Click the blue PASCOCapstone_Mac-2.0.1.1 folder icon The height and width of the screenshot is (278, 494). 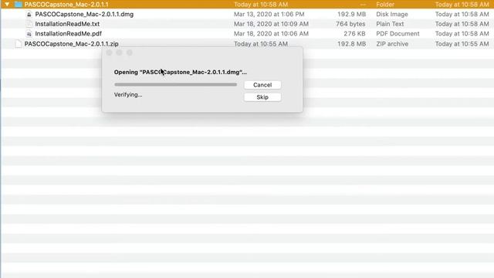coord(19,5)
